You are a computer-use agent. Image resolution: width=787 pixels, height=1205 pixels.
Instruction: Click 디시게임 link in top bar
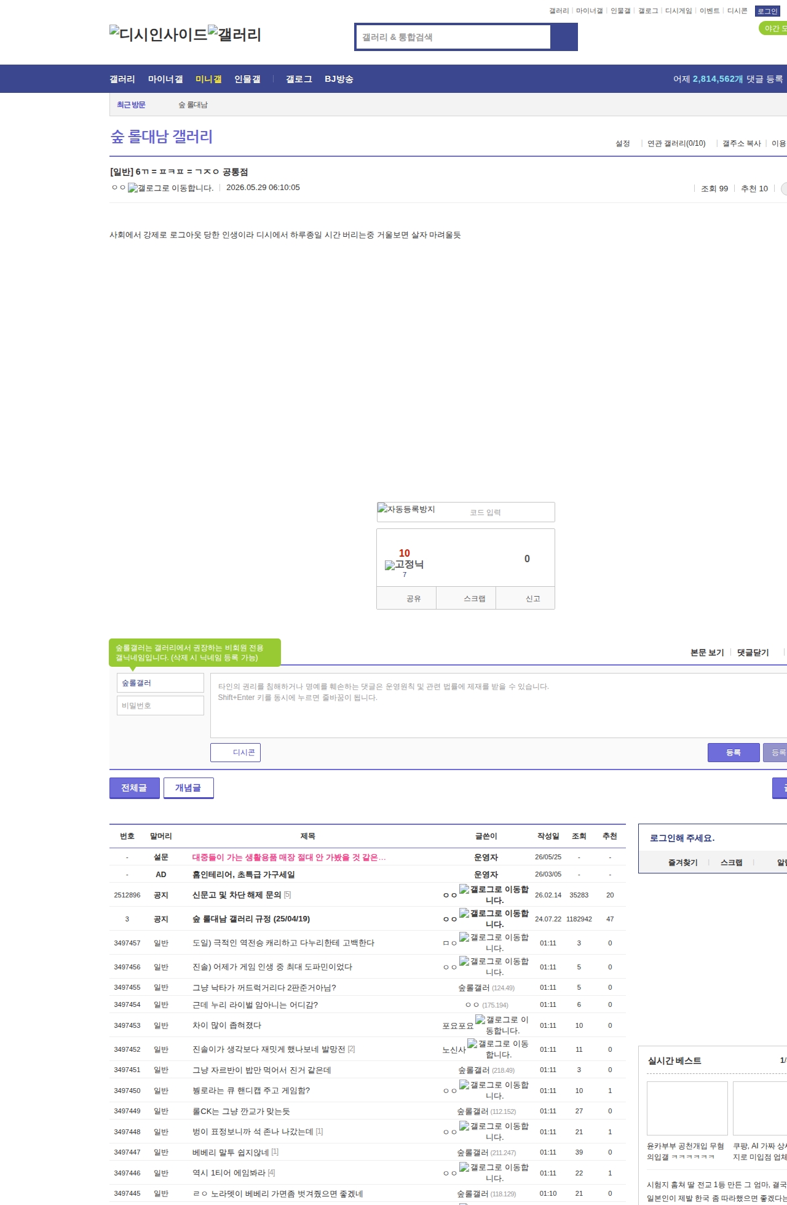(x=678, y=11)
